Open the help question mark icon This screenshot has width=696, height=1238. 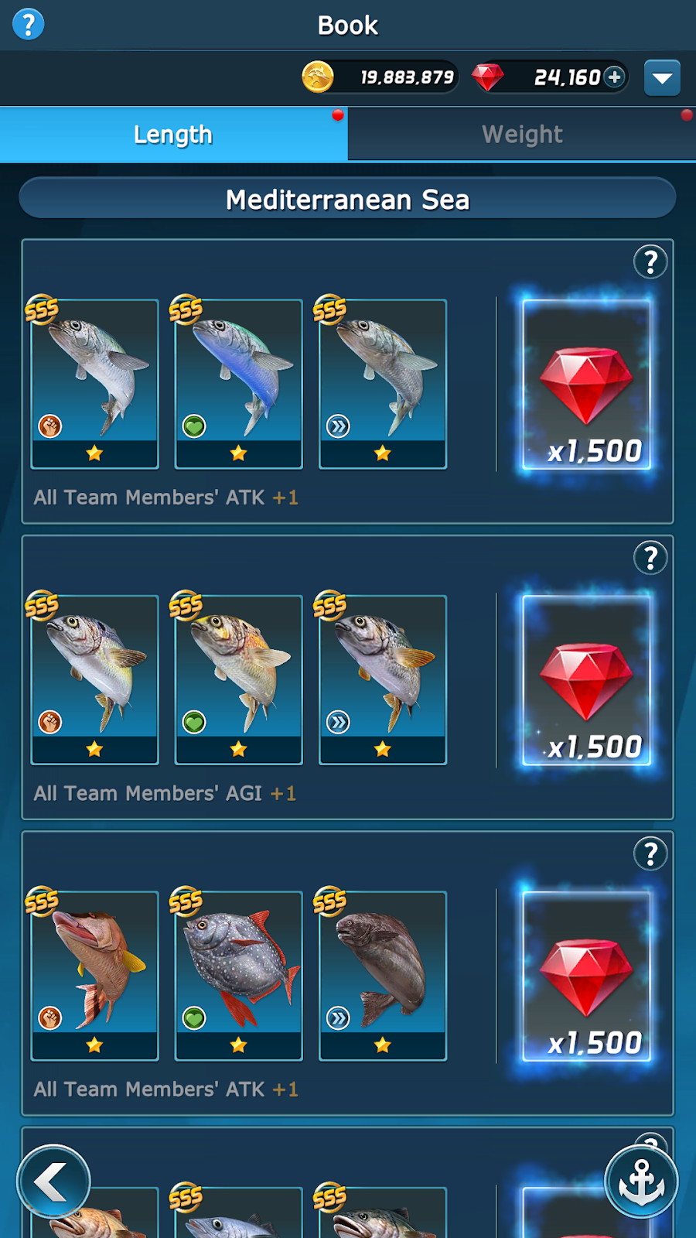tap(29, 25)
